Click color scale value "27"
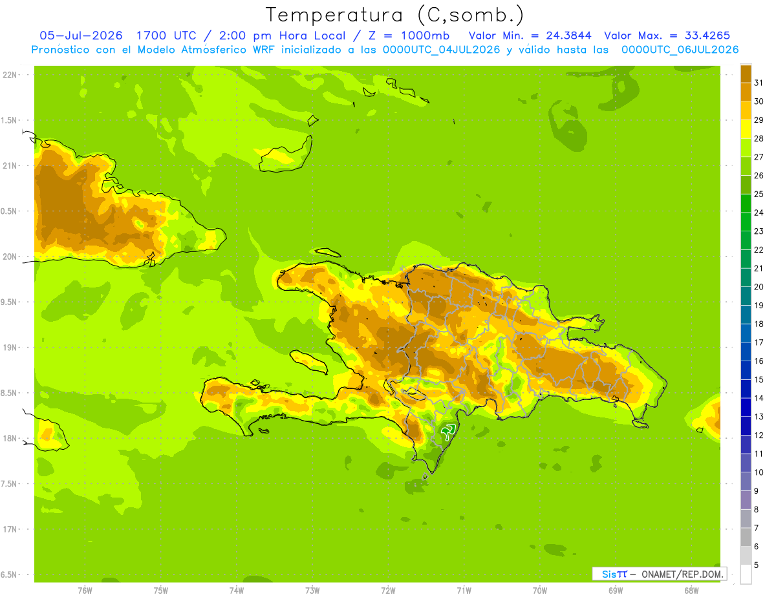The image size is (776, 599). point(759,157)
